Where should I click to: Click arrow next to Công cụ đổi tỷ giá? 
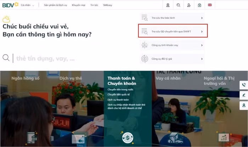click(x=202, y=59)
